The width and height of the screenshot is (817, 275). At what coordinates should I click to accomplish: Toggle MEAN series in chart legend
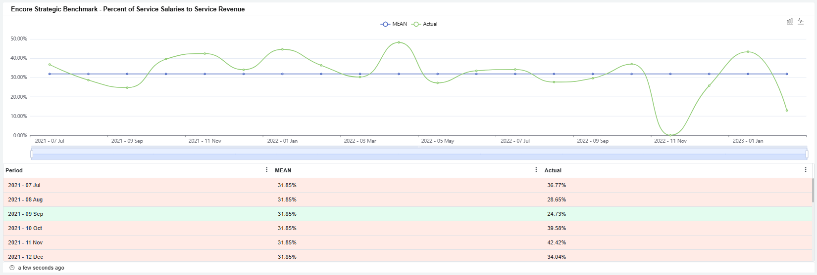pos(394,24)
